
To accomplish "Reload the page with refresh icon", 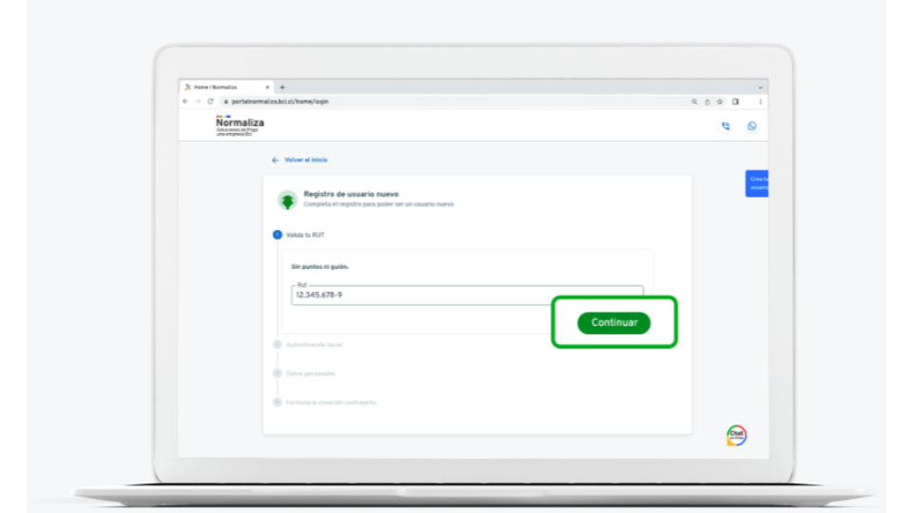I will tap(210, 101).
